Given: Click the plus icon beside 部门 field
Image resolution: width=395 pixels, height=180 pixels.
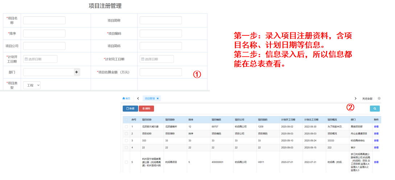Looking at the screenshot, I should (76, 72).
